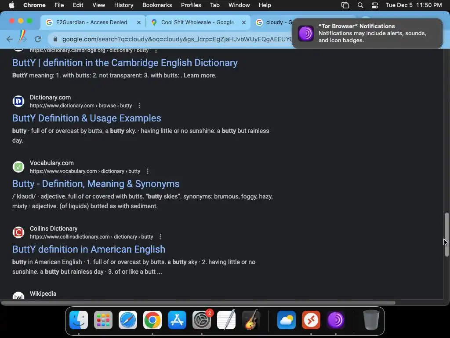Open more options for Vocabulary.com result

pos(148,171)
